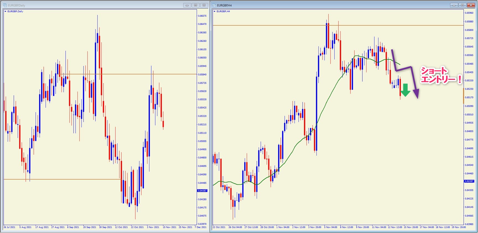This screenshot has width=478, height=233.
Task: Click the 0.83985 price on the H4 scale
Action: (469, 224)
